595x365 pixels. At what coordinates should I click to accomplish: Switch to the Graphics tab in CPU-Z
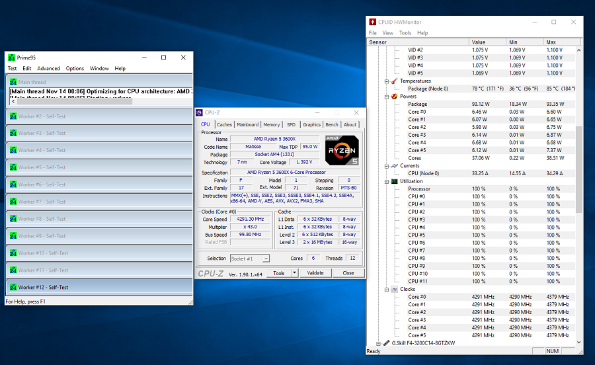pos(311,124)
